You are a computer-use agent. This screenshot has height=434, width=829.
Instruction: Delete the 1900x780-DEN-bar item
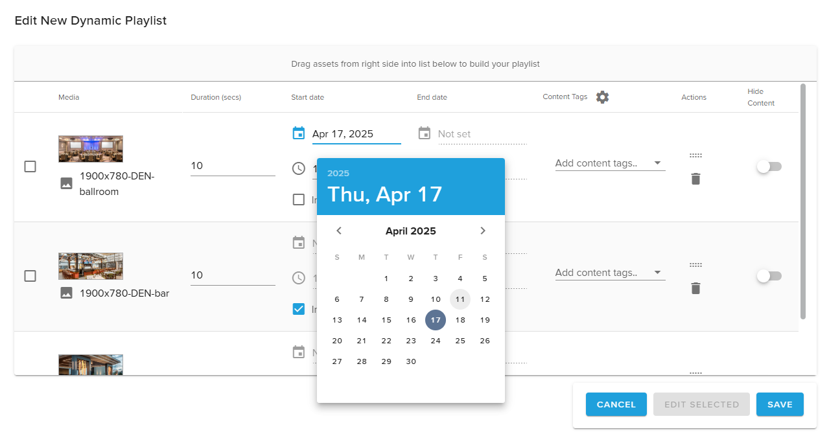coord(695,288)
